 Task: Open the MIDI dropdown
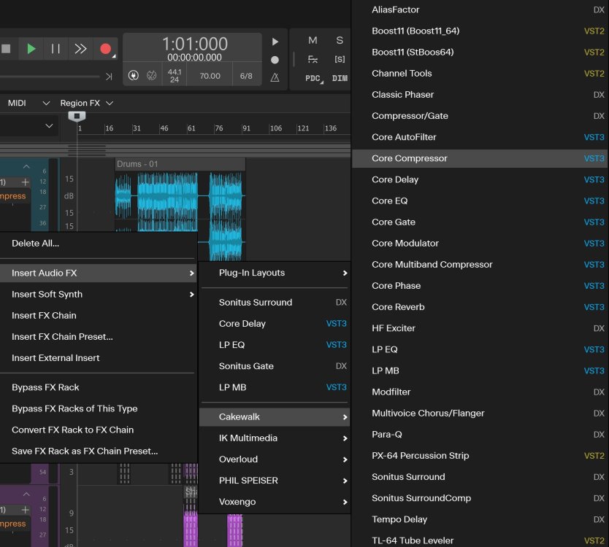pyautogui.click(x=28, y=103)
